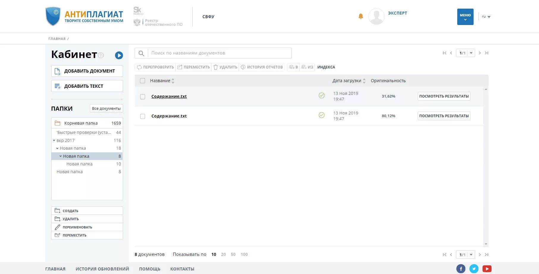Click the Удалить documents toolbar button
Viewport: 539px width, 274px height.
225,67
